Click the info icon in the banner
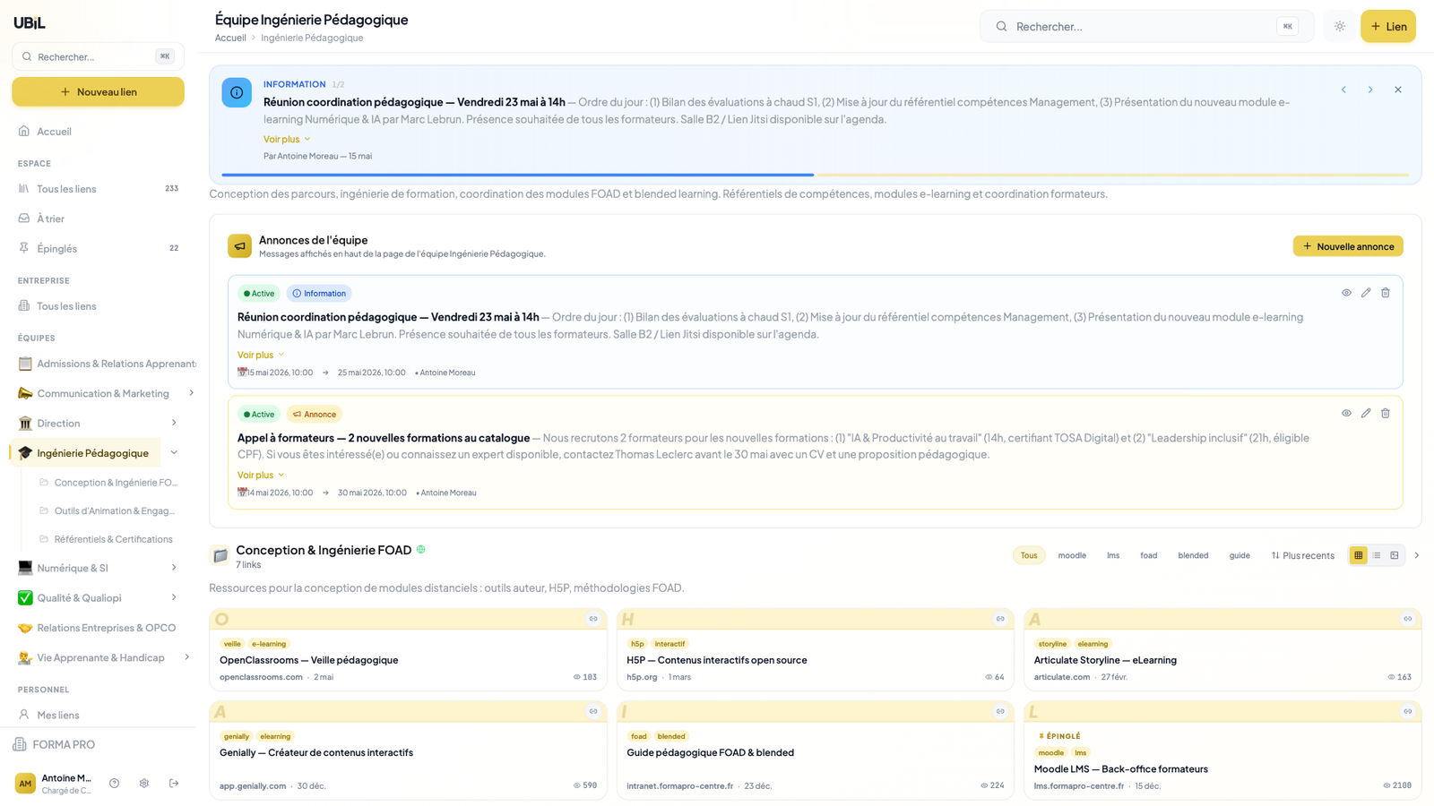Screen dimensions: 1434x806 (237, 92)
